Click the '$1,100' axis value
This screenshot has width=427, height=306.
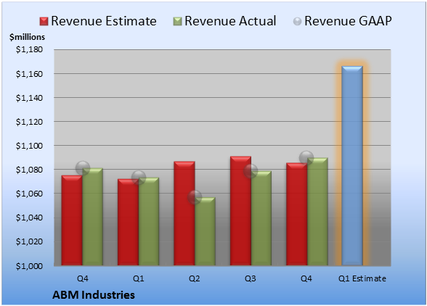tap(29, 146)
